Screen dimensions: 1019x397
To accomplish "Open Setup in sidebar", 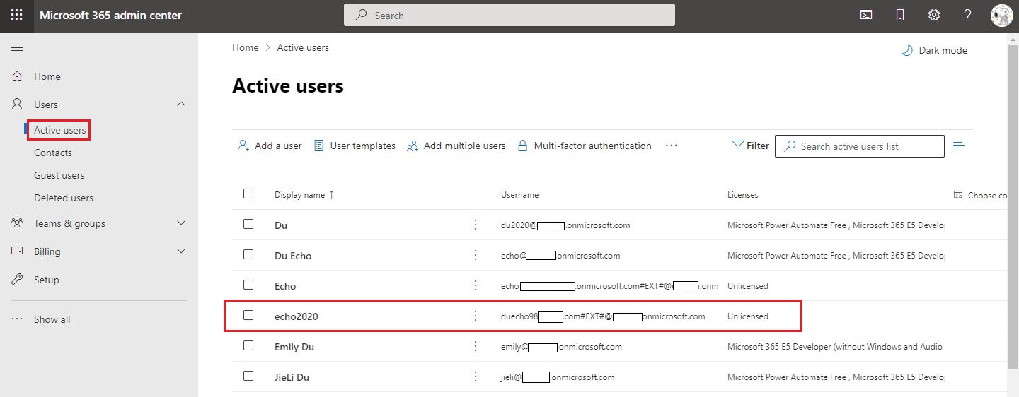I will click(x=47, y=280).
